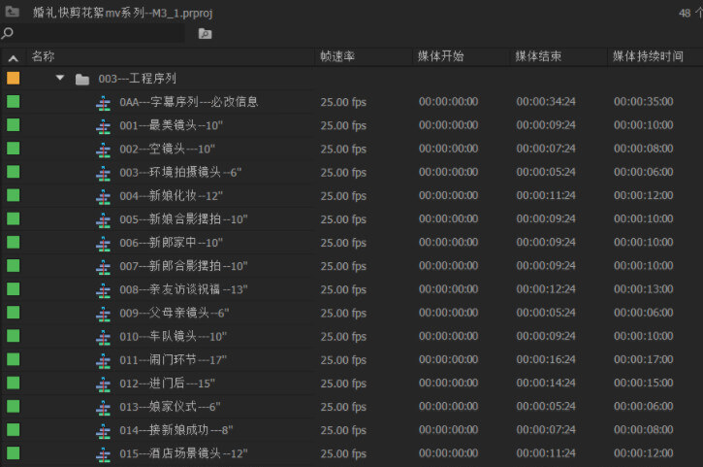Select the 007---新郎合影摆拍--10" sequence name
The height and width of the screenshot is (467, 703).
click(183, 266)
